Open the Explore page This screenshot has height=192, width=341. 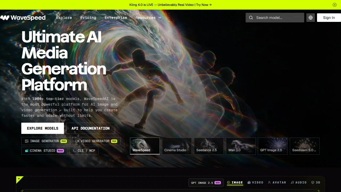(64, 18)
